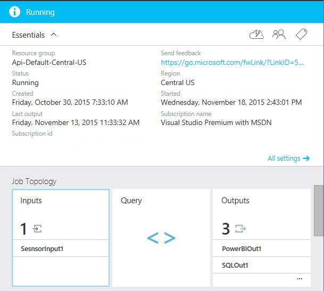Select PowerBIOut1 output entry
The width and height of the screenshot is (324, 291).
(x=242, y=248)
